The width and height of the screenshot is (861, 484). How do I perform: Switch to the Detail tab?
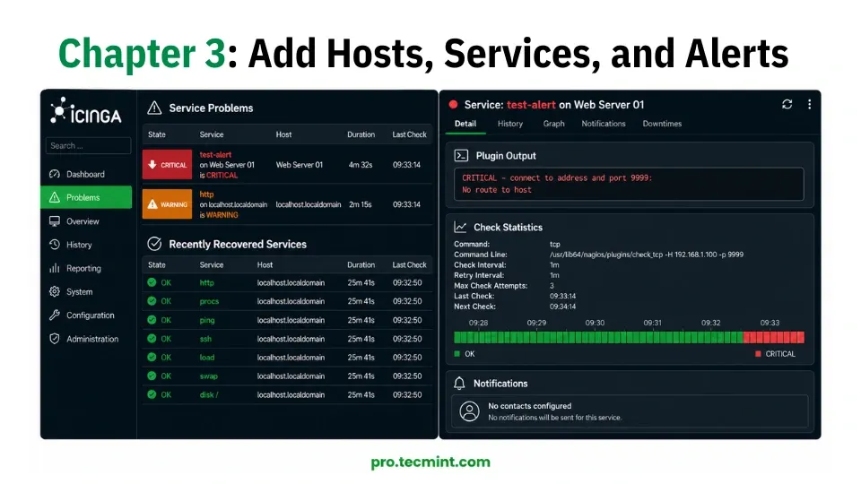tap(465, 124)
